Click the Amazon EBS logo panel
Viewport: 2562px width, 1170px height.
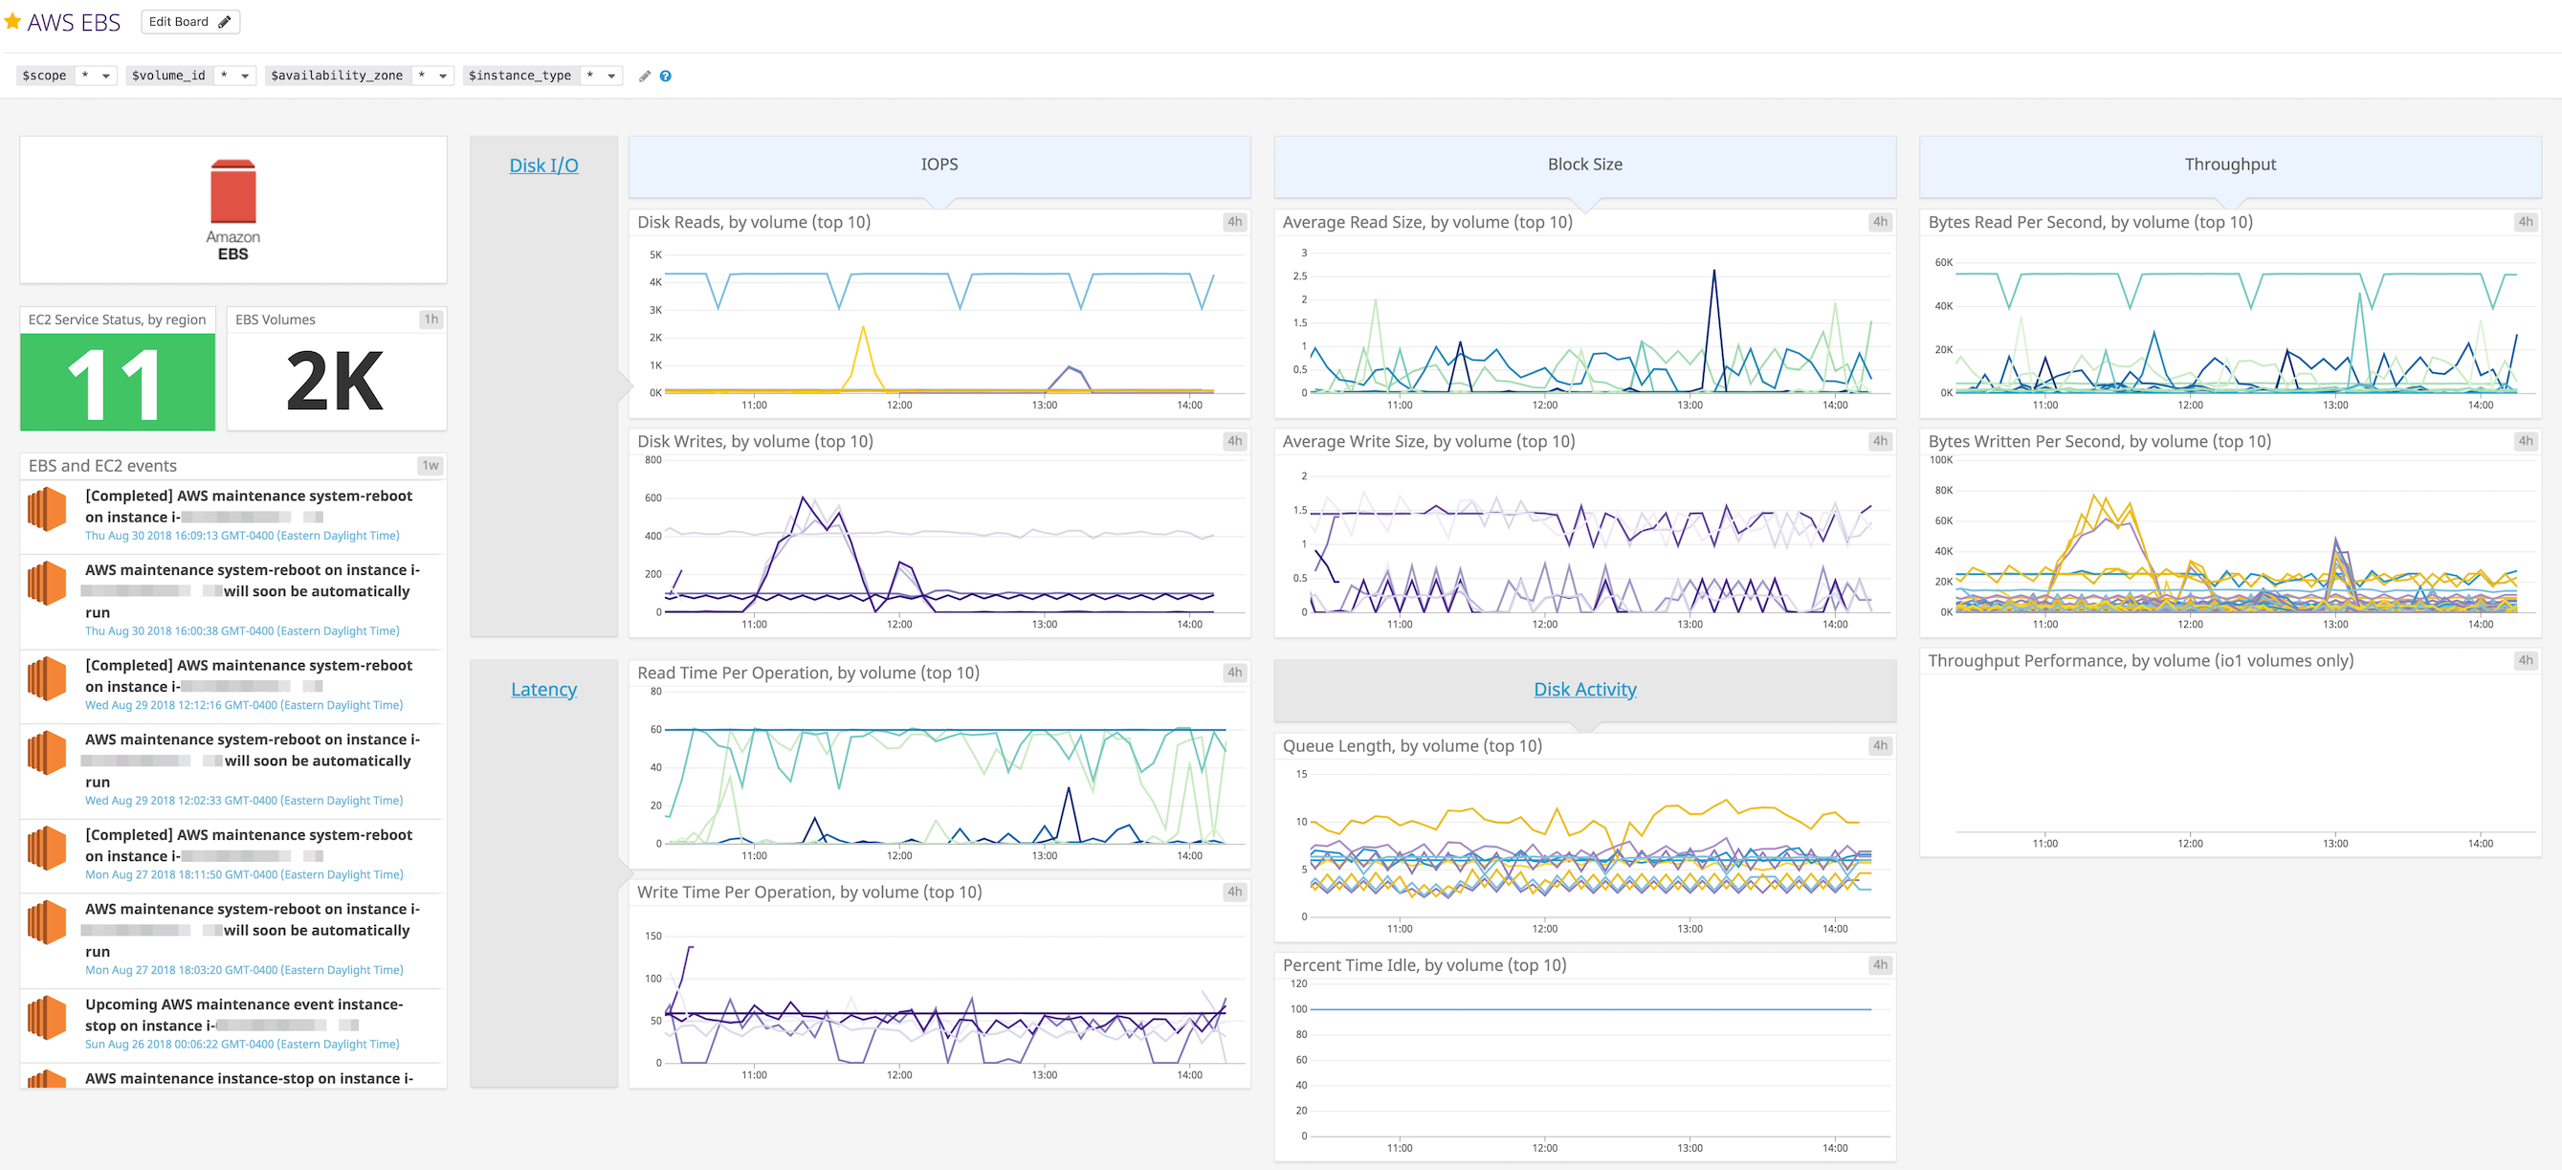pyautogui.click(x=232, y=208)
